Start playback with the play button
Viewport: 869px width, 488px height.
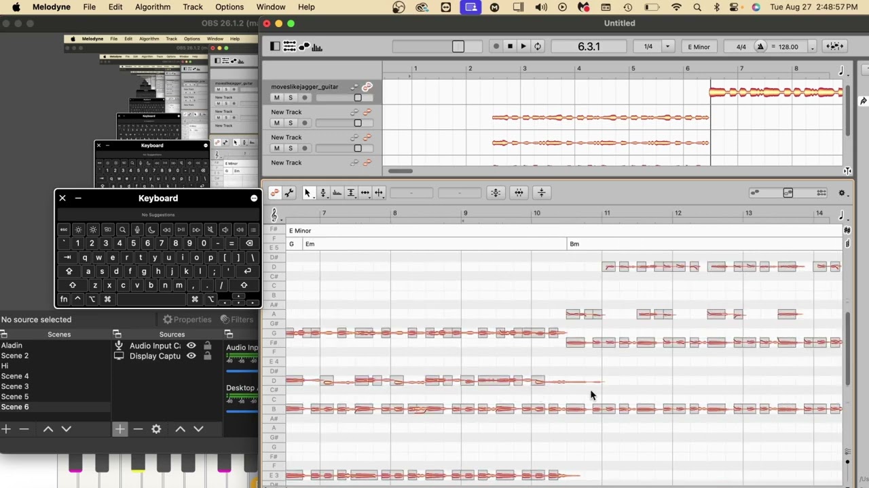(x=523, y=46)
